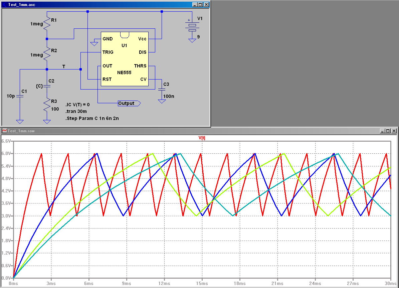
Task: Click the '0ms' time axis label
Action: pos(13,283)
